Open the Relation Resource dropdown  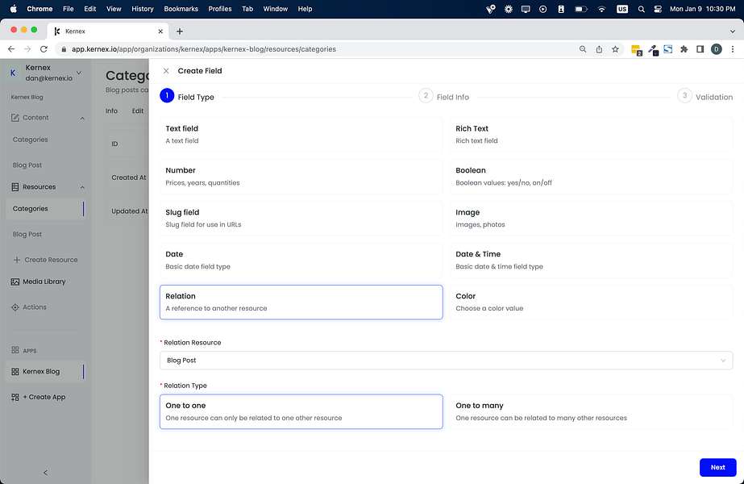click(446, 360)
